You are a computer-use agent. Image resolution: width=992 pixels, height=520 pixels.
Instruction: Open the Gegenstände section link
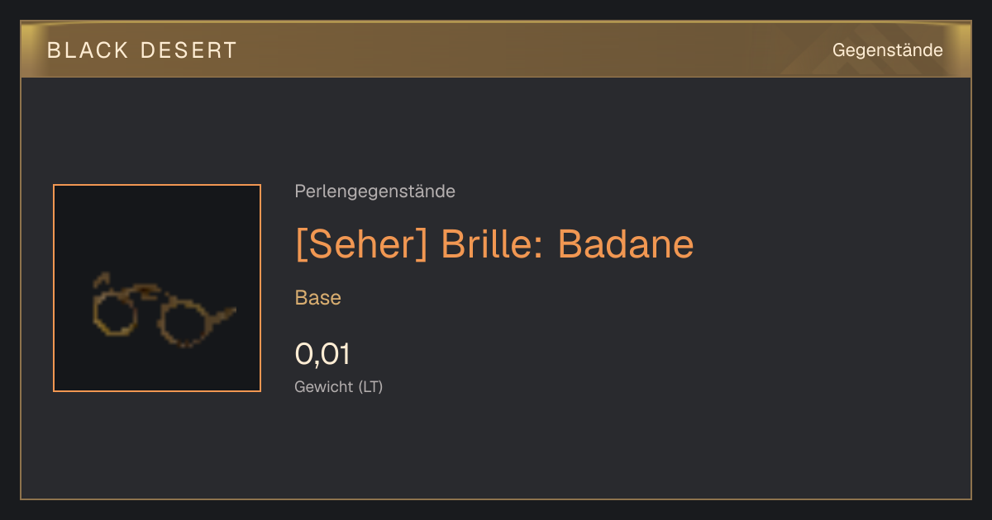(x=887, y=50)
